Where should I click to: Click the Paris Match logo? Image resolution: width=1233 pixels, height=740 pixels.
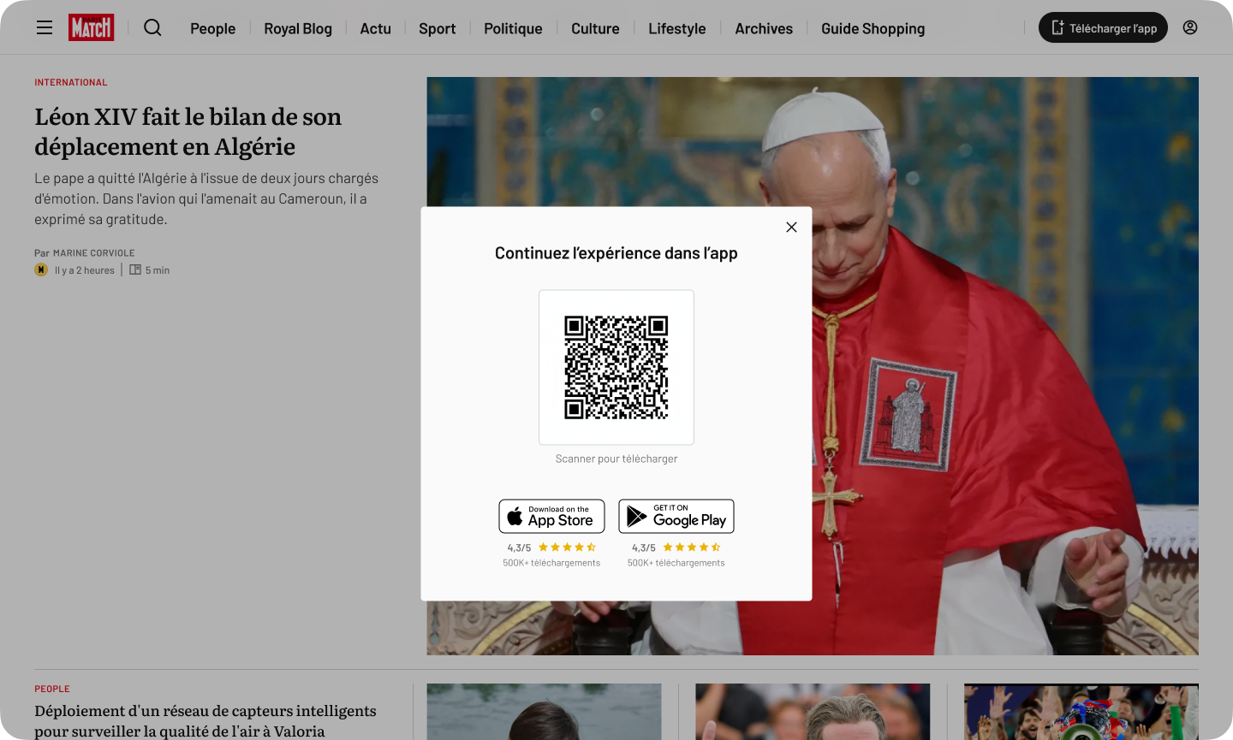tap(91, 27)
